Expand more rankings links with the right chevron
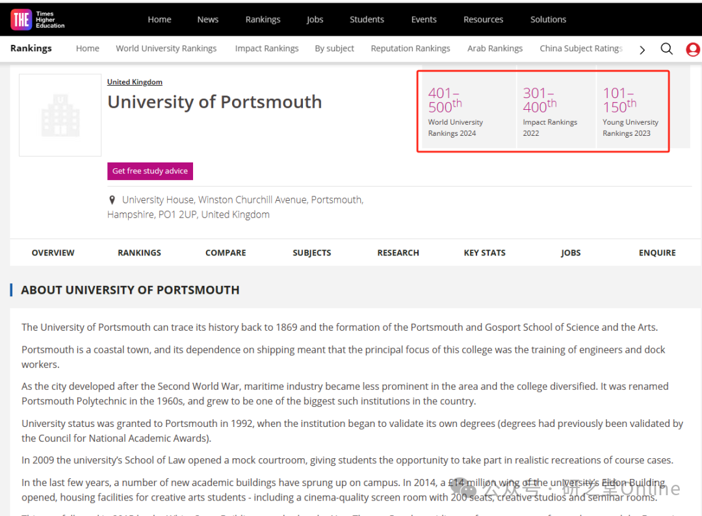The height and width of the screenshot is (516, 702). coord(642,49)
